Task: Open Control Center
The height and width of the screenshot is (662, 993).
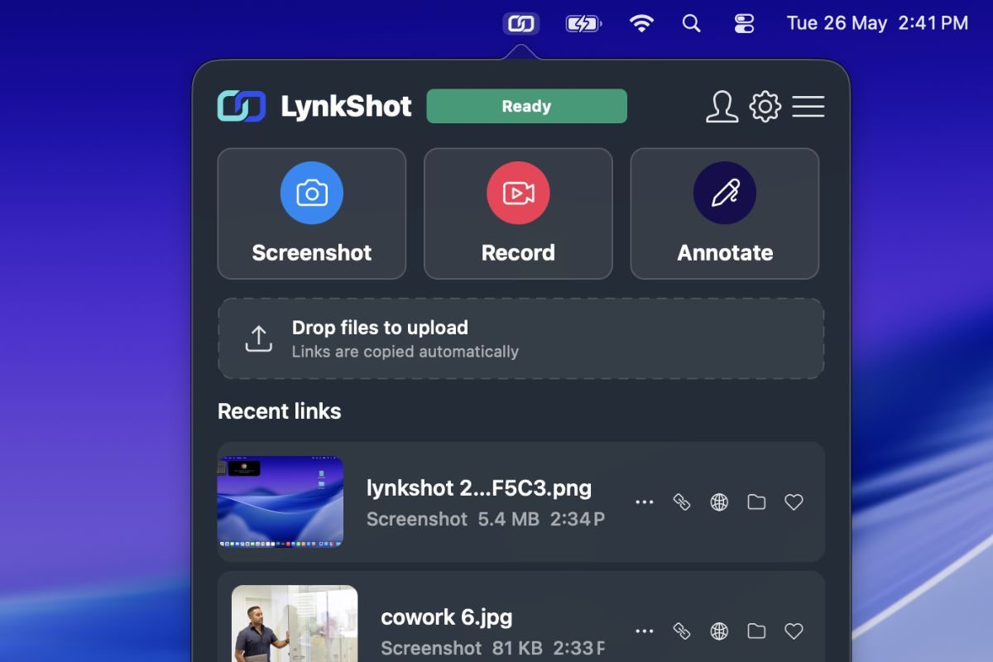Action: [x=744, y=23]
